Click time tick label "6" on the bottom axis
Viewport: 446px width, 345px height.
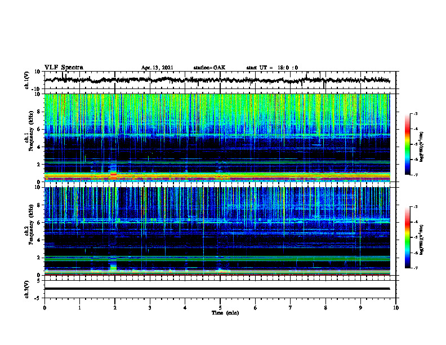[256, 308]
